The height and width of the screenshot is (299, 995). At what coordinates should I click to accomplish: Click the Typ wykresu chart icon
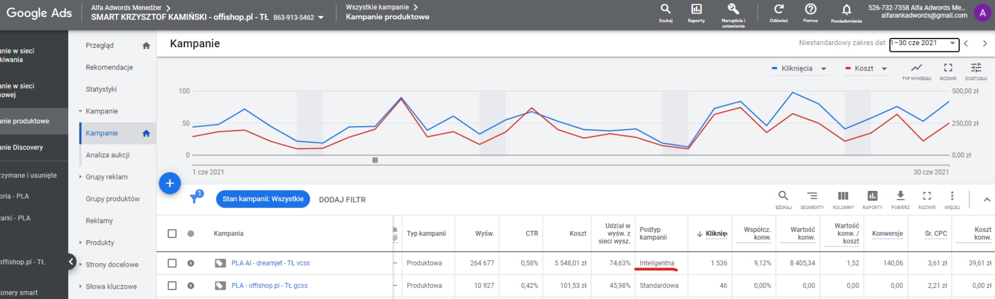[x=916, y=68]
